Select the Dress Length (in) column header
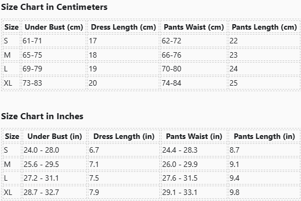The height and width of the screenshot is (201, 301). click(x=124, y=137)
